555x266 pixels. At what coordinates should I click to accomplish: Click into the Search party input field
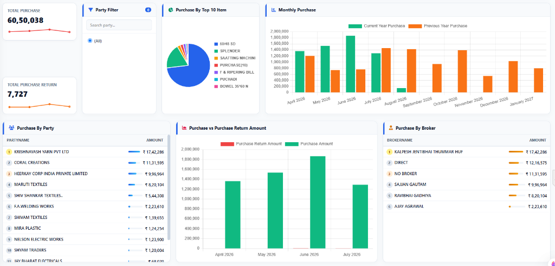click(x=119, y=25)
